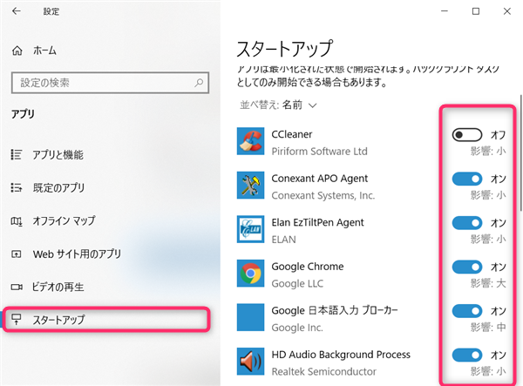The width and height of the screenshot is (523, 386).
Task: Click the 既定のアプリ icon
Action: click(17, 187)
